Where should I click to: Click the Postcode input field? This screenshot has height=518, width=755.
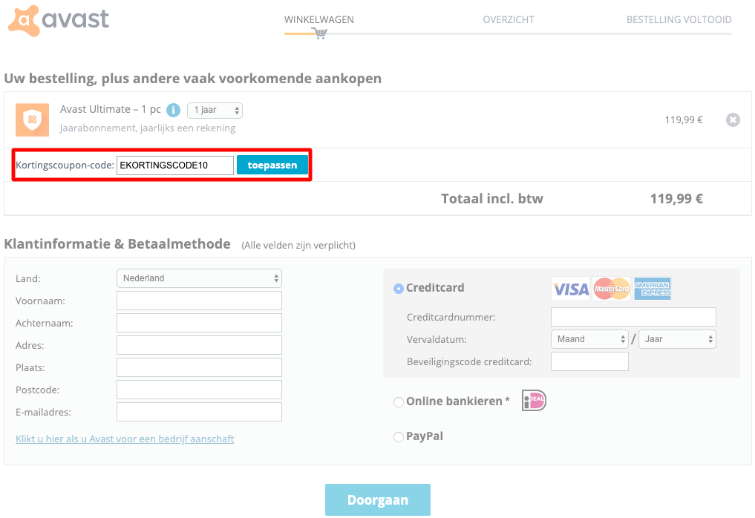199,390
